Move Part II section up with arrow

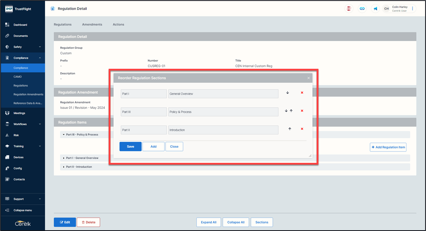(x=290, y=129)
